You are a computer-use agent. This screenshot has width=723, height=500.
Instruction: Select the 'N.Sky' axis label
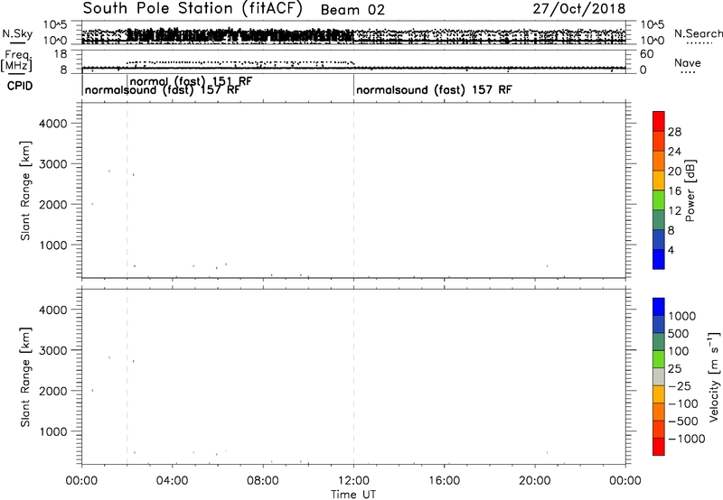pos(17,33)
